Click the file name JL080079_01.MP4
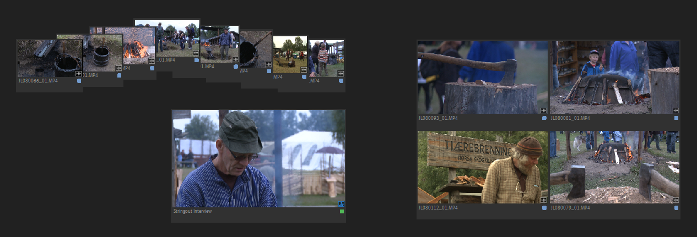This screenshot has width=697, height=237. [x=571, y=208]
